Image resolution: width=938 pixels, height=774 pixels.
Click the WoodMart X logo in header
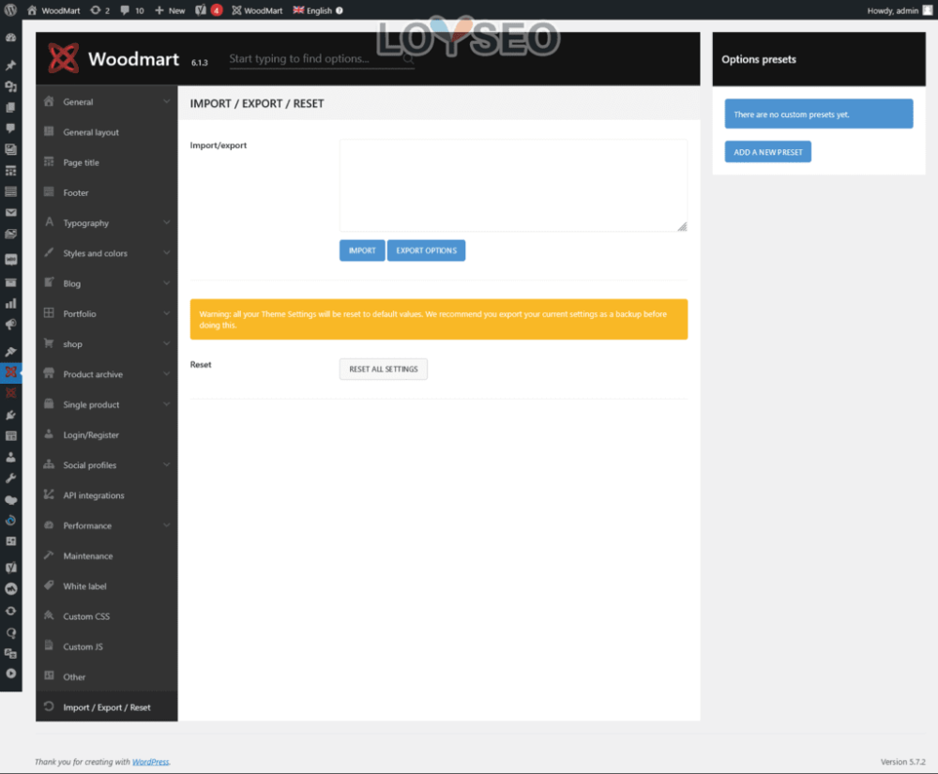tap(64, 58)
